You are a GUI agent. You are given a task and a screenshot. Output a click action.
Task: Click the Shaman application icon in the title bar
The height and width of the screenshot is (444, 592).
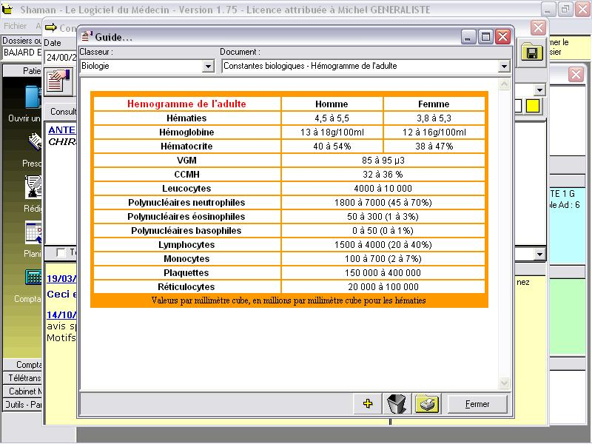(7, 10)
